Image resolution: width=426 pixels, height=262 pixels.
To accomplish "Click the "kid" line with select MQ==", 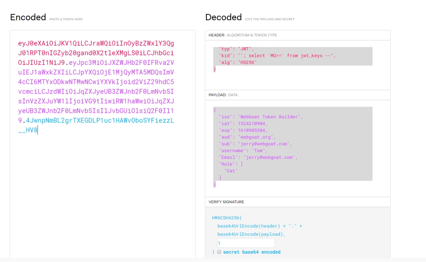I will pyautogui.click(x=277, y=56).
